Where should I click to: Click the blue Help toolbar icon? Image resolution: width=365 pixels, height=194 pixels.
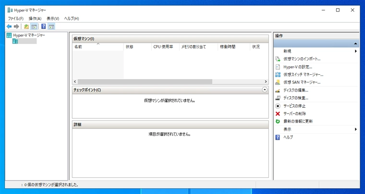click(x=44, y=26)
